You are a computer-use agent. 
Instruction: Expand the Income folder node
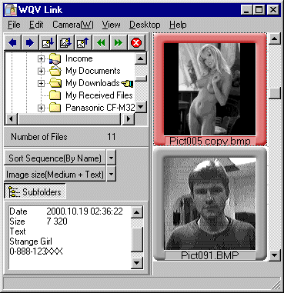(41, 58)
